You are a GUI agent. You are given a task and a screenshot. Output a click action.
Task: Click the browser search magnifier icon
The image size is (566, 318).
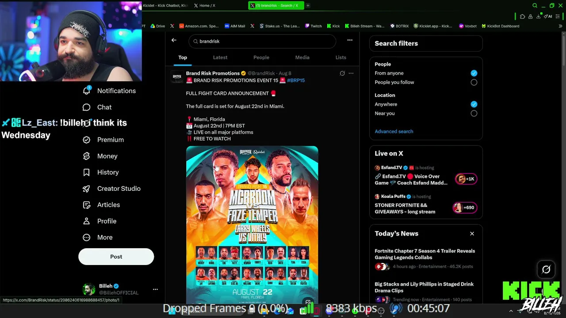point(535,6)
